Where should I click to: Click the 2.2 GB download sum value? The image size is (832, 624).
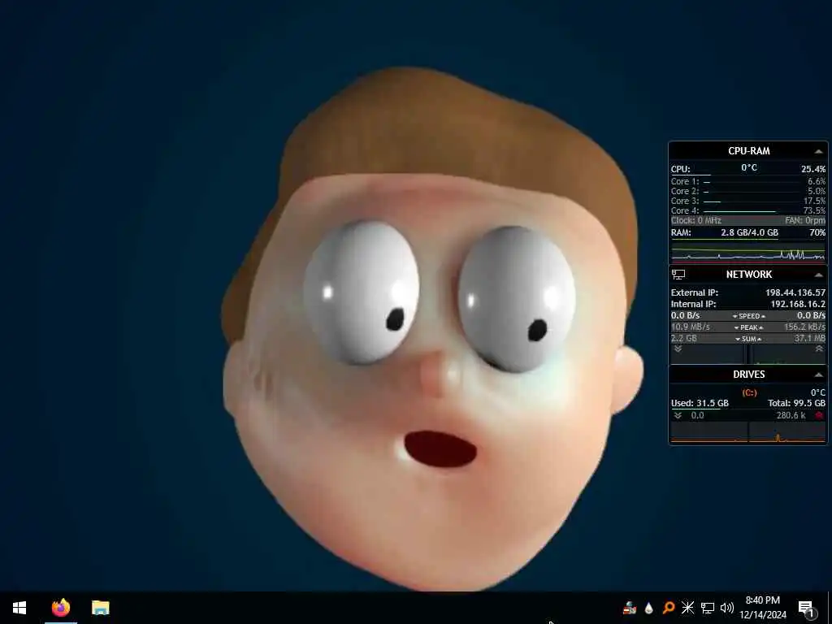683,339
